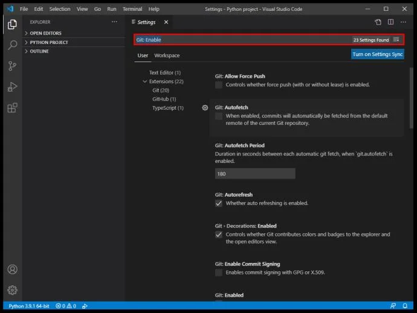This screenshot has height=313, width=417.
Task: Click the Git: Enabled setting title
Action: [x=229, y=295]
